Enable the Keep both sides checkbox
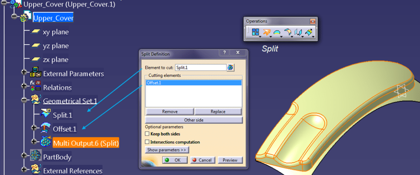420x175 pixels. click(x=147, y=134)
